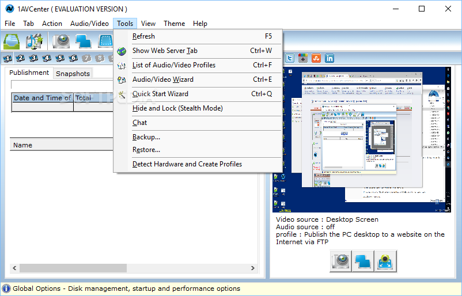
Task: Click the blue screens button below the preview
Action: [x=363, y=261]
